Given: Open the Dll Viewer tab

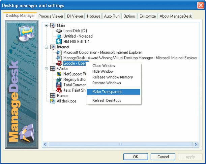Looking at the screenshot, I should coord(75,16).
